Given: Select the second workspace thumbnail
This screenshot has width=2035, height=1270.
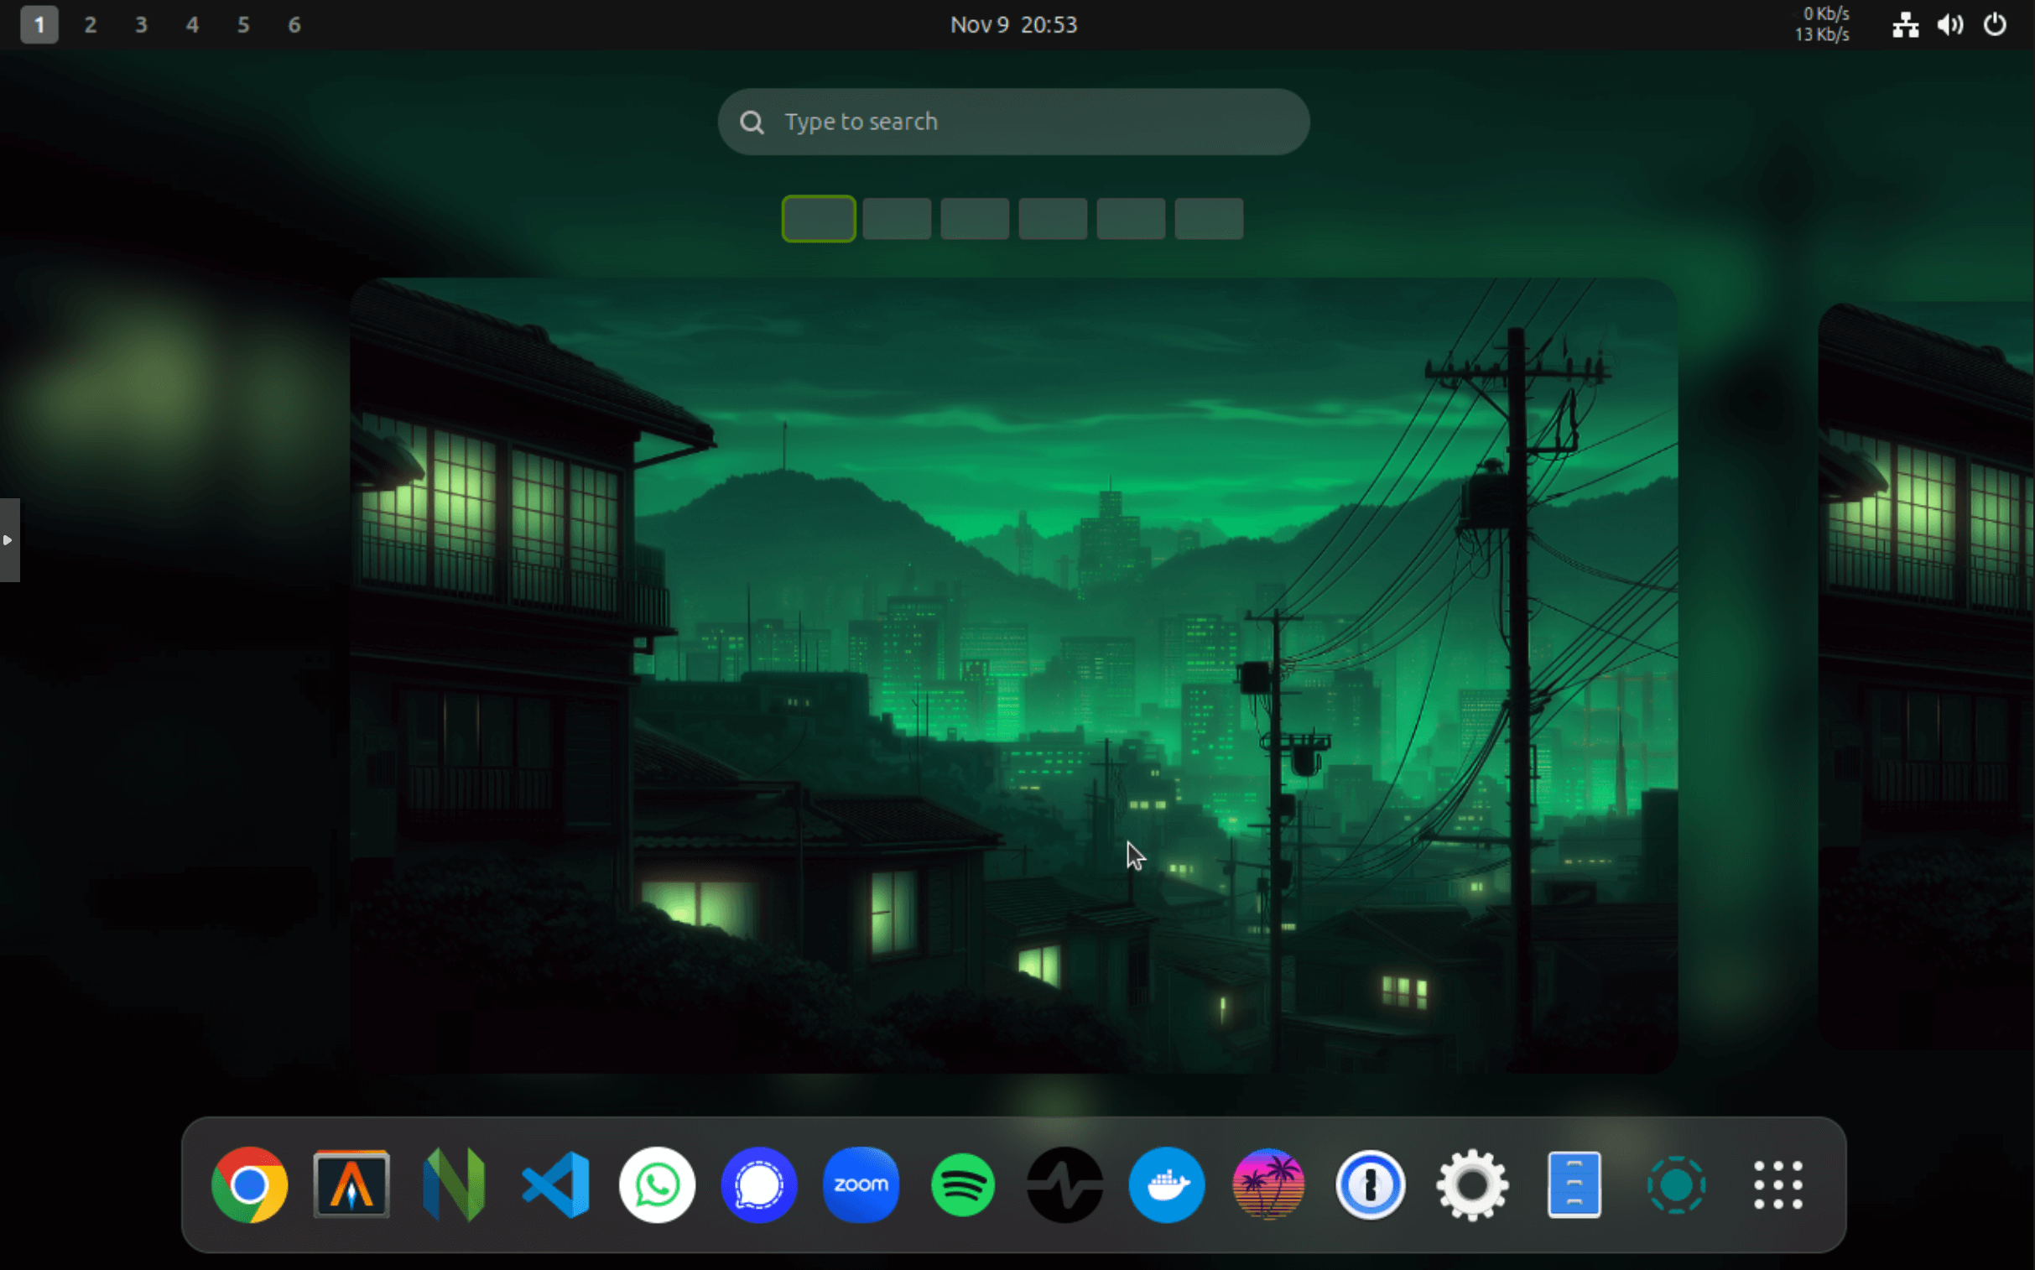Looking at the screenshot, I should (x=896, y=218).
